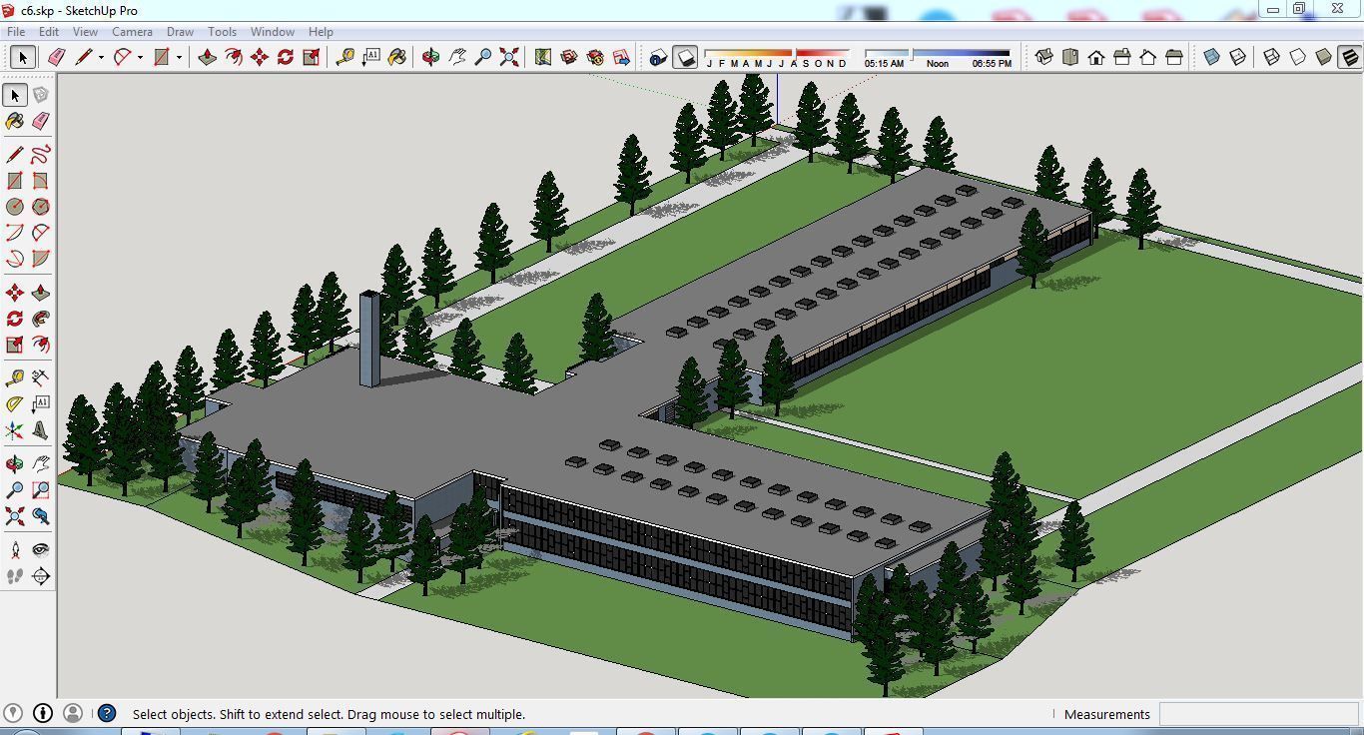This screenshot has width=1364, height=735.
Task: Choose the Pie arc tool
Action: click(x=41, y=259)
